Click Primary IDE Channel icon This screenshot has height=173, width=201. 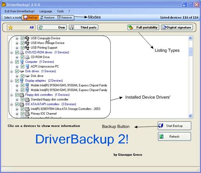[27, 114]
